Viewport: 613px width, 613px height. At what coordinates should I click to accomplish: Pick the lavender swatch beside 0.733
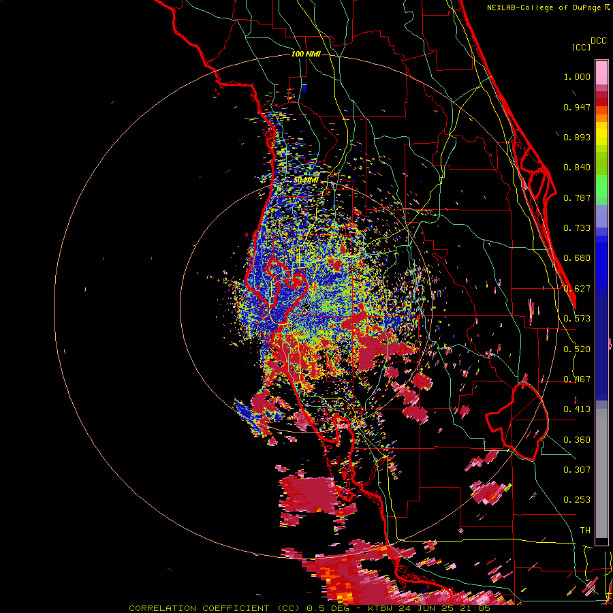601,221
